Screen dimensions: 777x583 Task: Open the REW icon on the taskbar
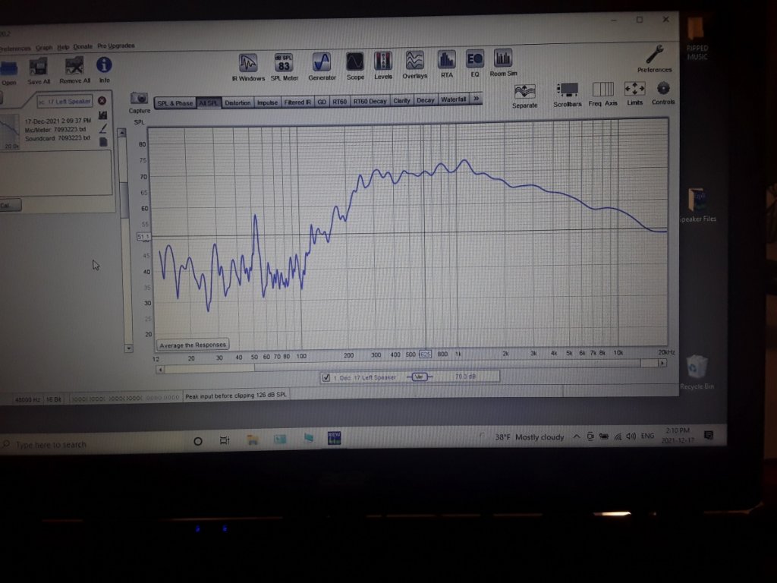click(x=334, y=438)
